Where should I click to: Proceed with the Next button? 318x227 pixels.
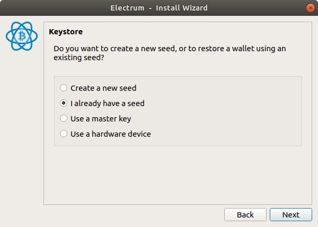(x=291, y=215)
